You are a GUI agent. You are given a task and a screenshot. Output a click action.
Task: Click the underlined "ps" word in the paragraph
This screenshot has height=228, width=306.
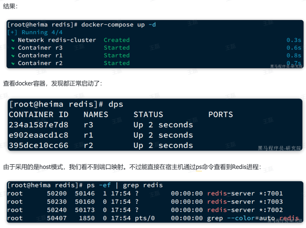(x=199, y=167)
